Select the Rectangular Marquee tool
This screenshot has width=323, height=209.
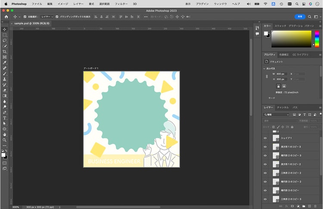click(x=5, y=35)
